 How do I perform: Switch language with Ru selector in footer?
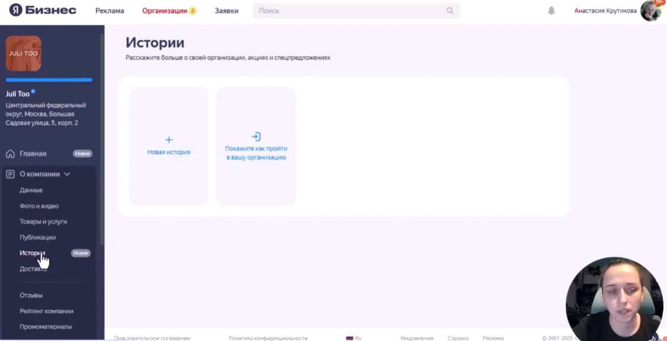pos(354,338)
